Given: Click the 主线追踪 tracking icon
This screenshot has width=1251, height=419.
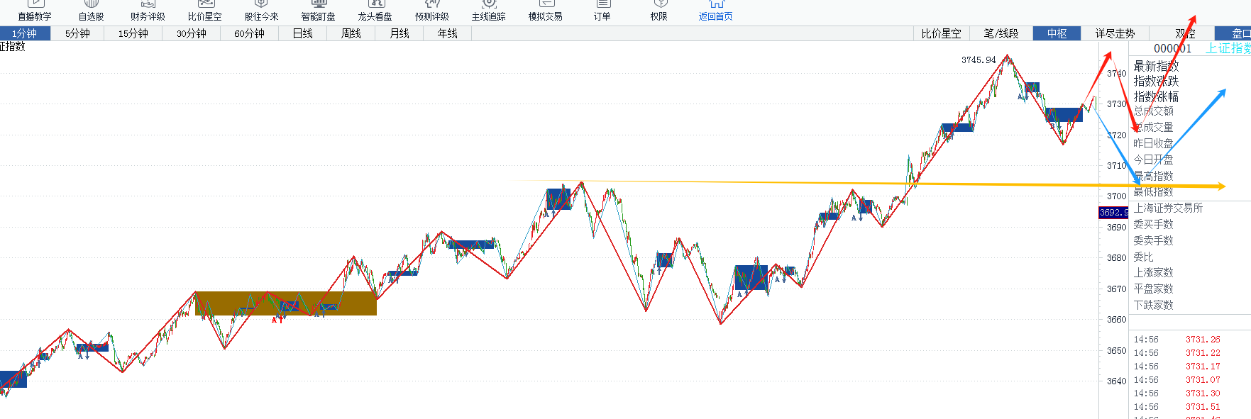Looking at the screenshot, I should [x=488, y=10].
